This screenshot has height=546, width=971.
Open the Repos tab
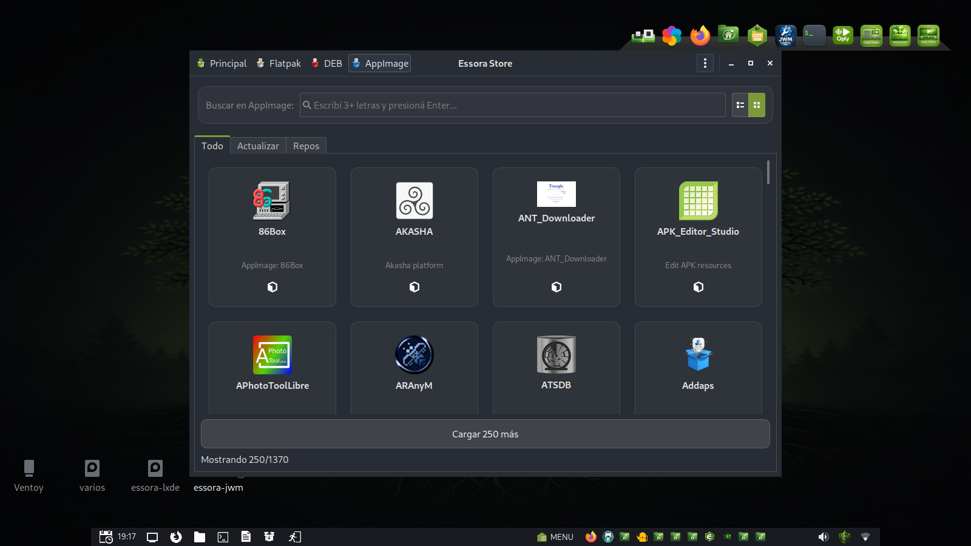[x=306, y=146]
